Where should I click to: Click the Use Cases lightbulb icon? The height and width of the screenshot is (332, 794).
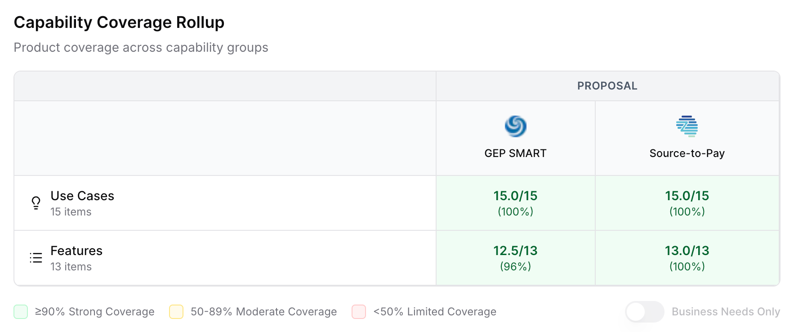coord(36,203)
